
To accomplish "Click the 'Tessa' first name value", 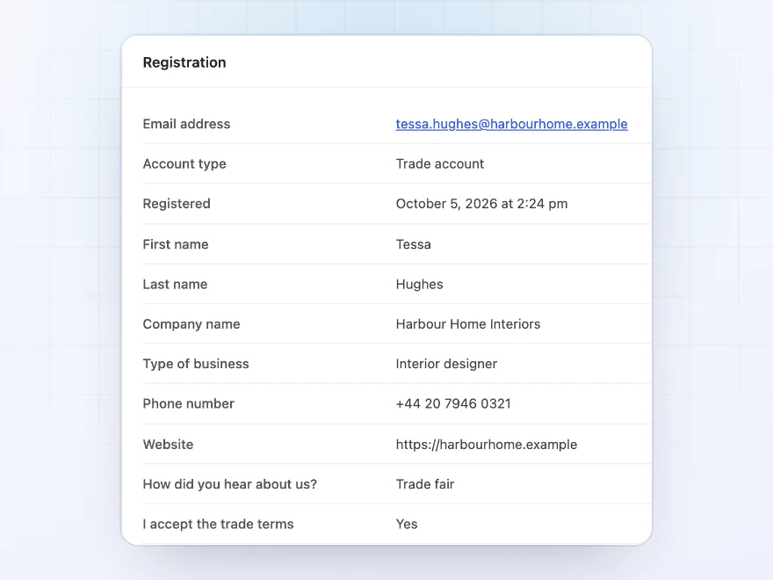I will pos(413,244).
